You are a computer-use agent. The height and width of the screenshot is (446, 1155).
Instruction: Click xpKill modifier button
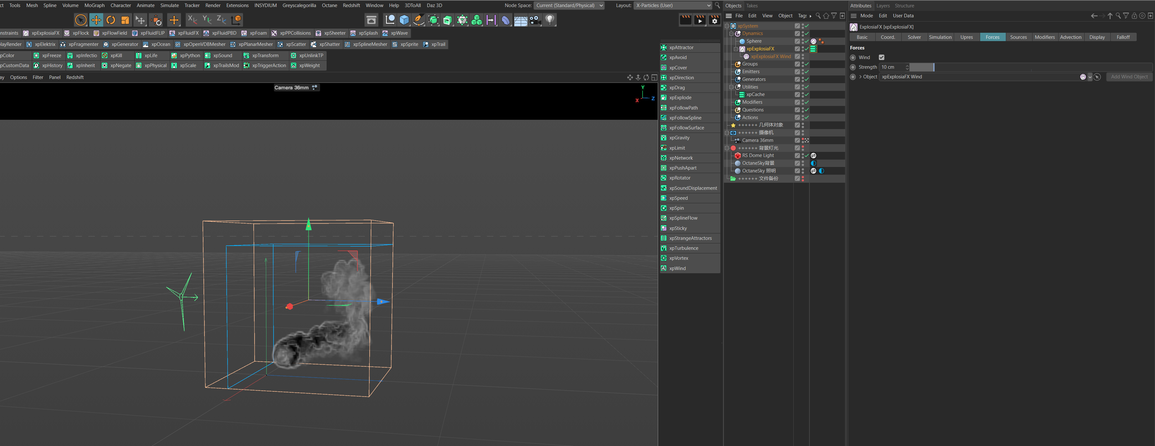tap(112, 56)
